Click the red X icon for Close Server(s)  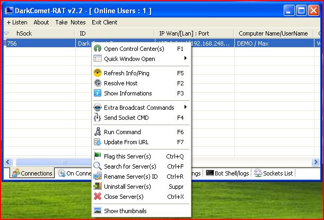coord(98,197)
